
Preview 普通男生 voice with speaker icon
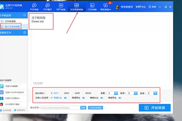coord(84,98)
